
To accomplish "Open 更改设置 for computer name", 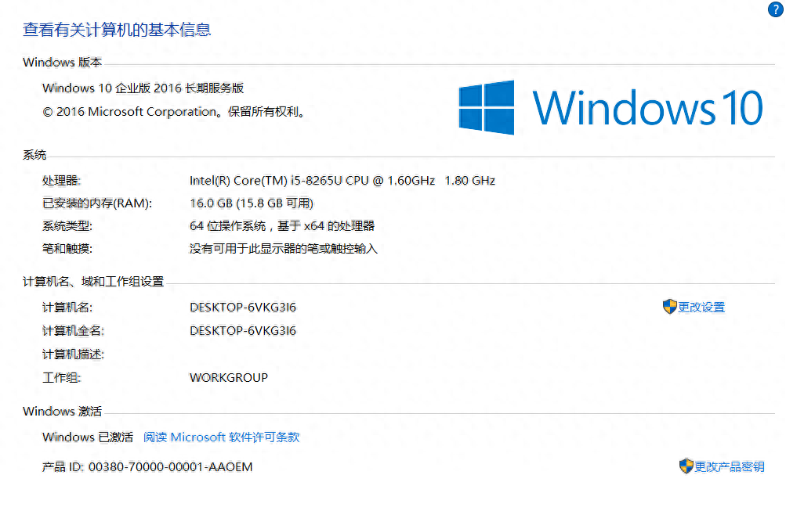I will click(x=700, y=308).
